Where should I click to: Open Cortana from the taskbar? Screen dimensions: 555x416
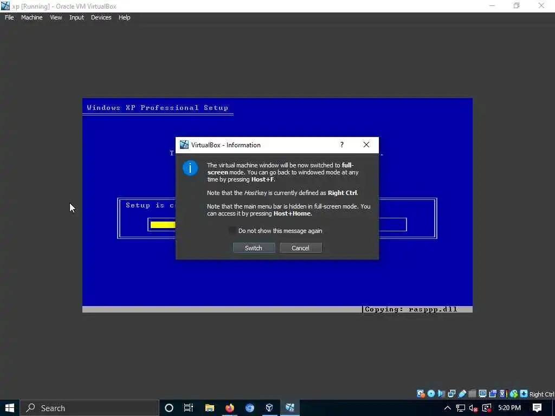pyautogui.click(x=169, y=408)
